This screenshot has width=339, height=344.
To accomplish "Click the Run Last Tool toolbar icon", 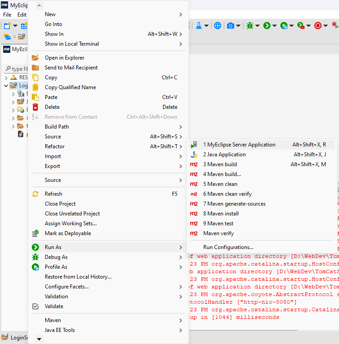I will coord(300,26).
